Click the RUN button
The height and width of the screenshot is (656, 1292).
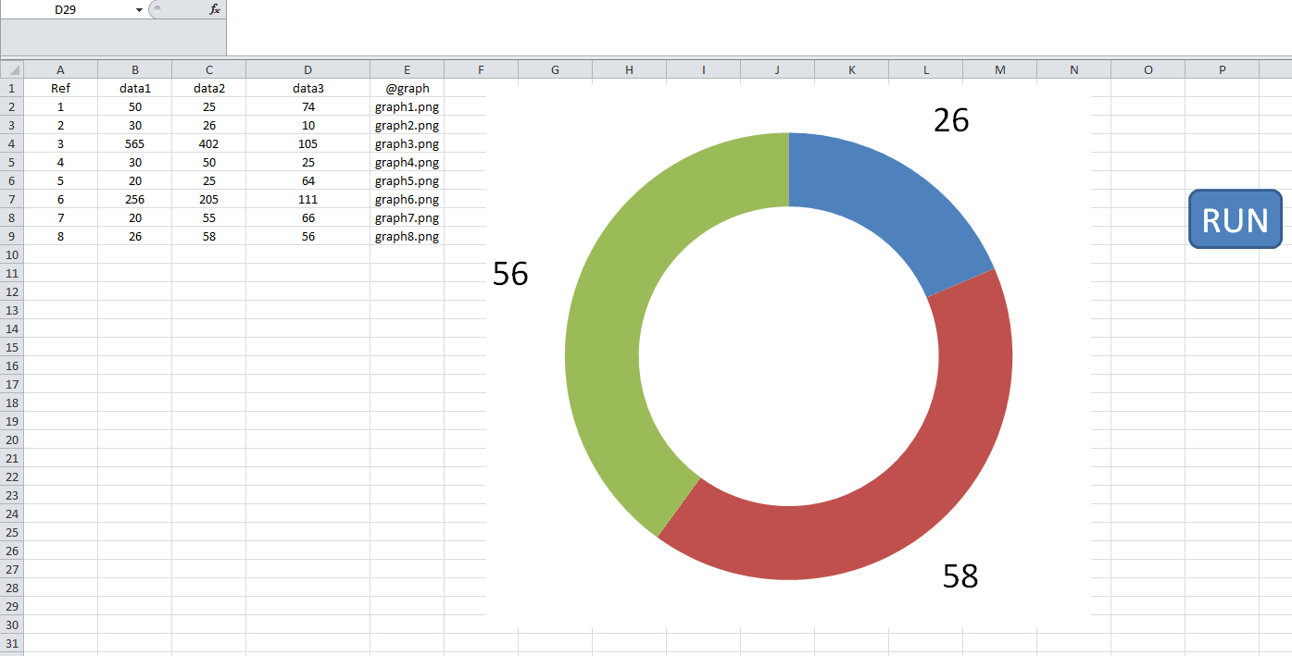point(1234,219)
